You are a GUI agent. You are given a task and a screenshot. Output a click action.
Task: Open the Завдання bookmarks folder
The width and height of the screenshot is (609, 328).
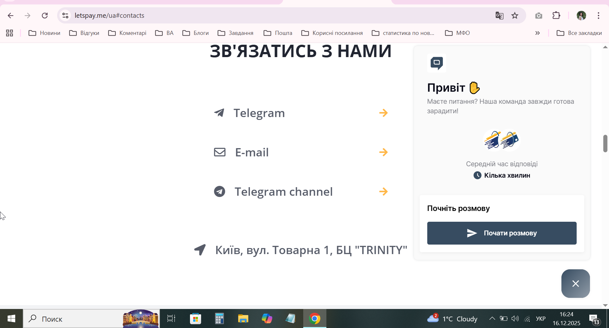point(236,33)
